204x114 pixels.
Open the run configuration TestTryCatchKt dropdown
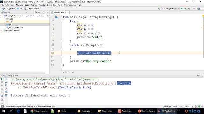point(171,9)
